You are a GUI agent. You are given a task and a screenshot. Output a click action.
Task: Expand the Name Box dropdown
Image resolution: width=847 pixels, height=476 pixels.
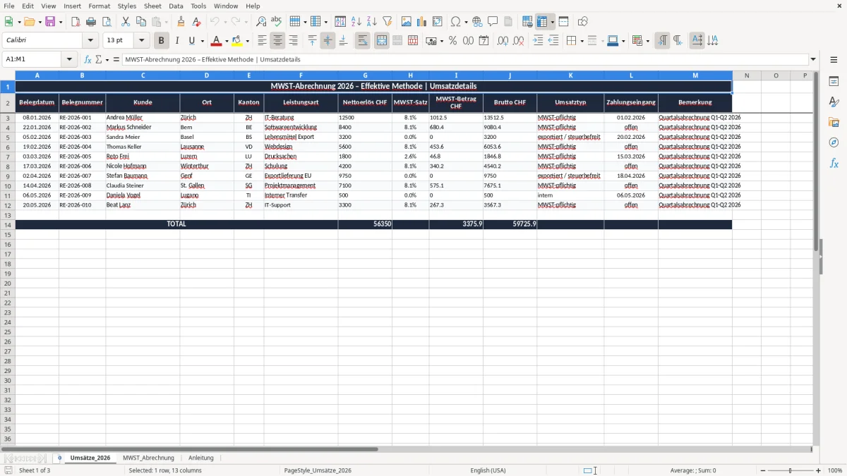(69, 60)
